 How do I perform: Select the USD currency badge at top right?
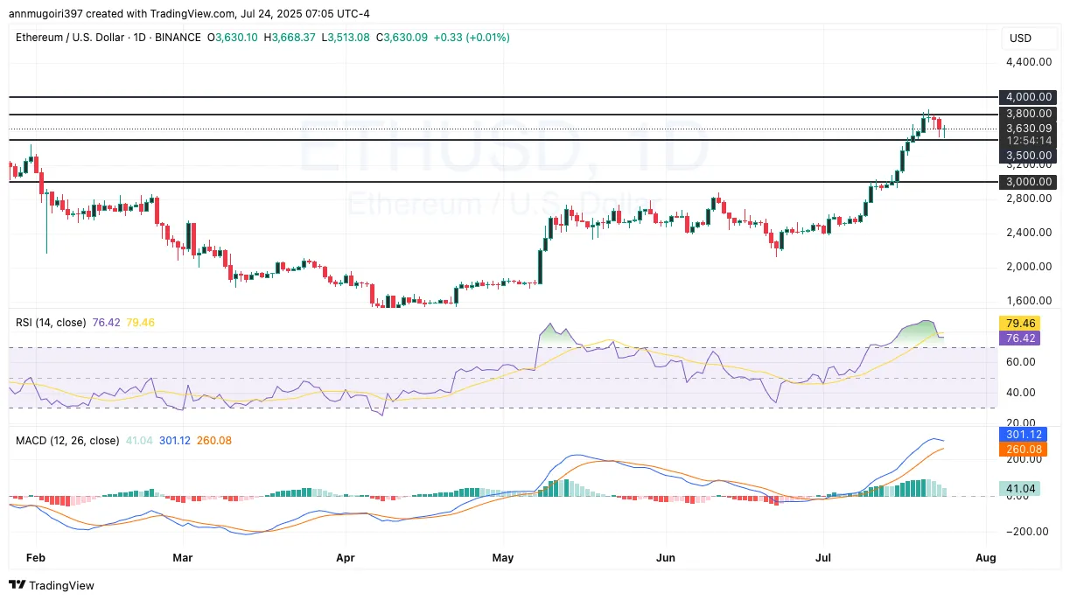[x=1019, y=38]
